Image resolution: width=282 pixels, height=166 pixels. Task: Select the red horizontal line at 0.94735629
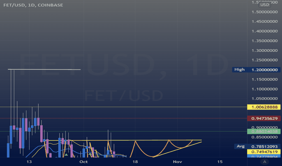[x=123, y=118]
